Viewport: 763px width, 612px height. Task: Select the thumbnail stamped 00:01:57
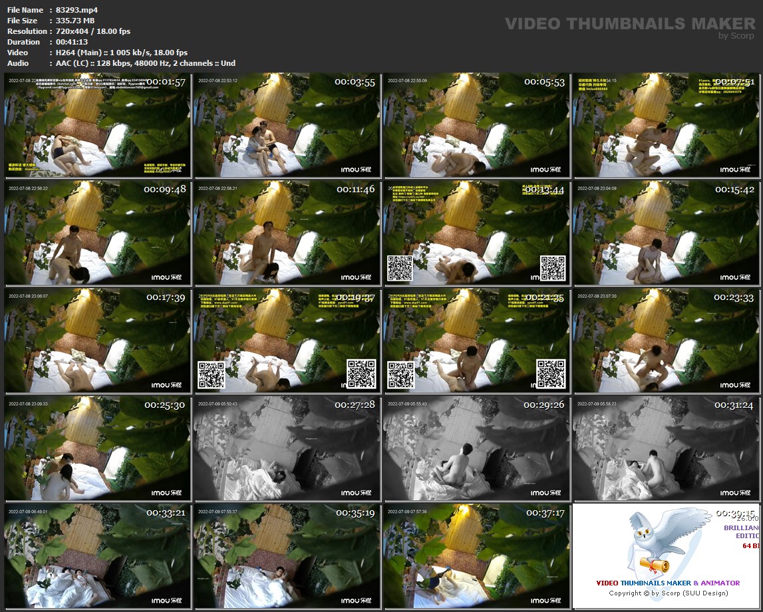(x=97, y=125)
